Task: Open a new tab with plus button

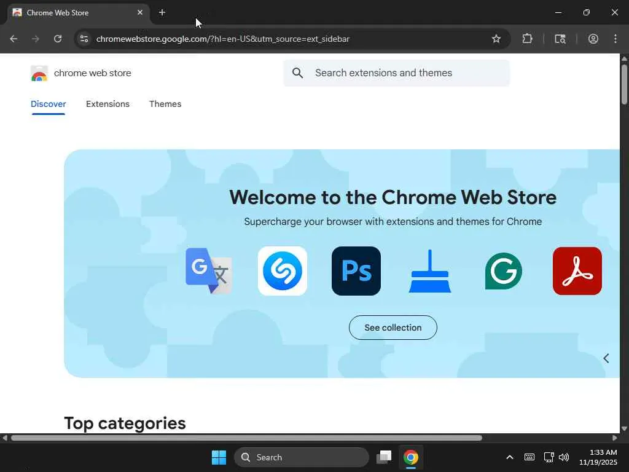Action: [162, 12]
